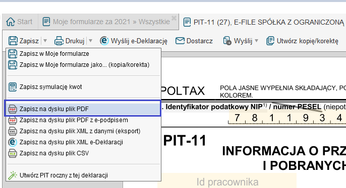346x188 pixels.
Task: Click the Utwórz kopię/korektę icon
Action: [270, 41]
